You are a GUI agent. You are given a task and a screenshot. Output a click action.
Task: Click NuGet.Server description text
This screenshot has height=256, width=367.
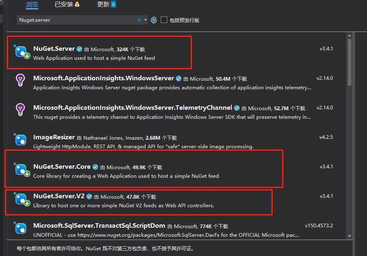pos(94,58)
